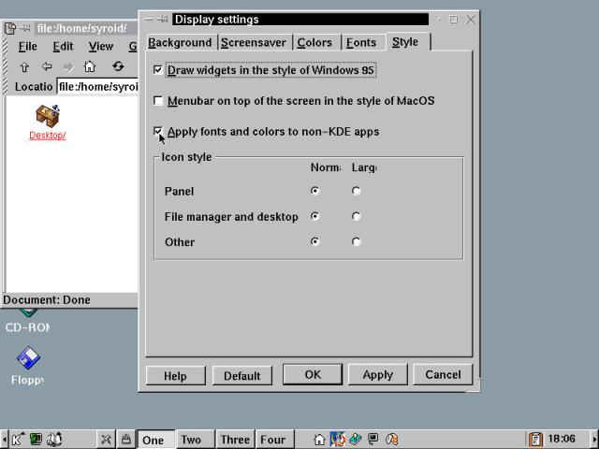Image resolution: width=599 pixels, height=449 pixels.
Task: Switch to the Screensaver tab
Action: [254, 42]
